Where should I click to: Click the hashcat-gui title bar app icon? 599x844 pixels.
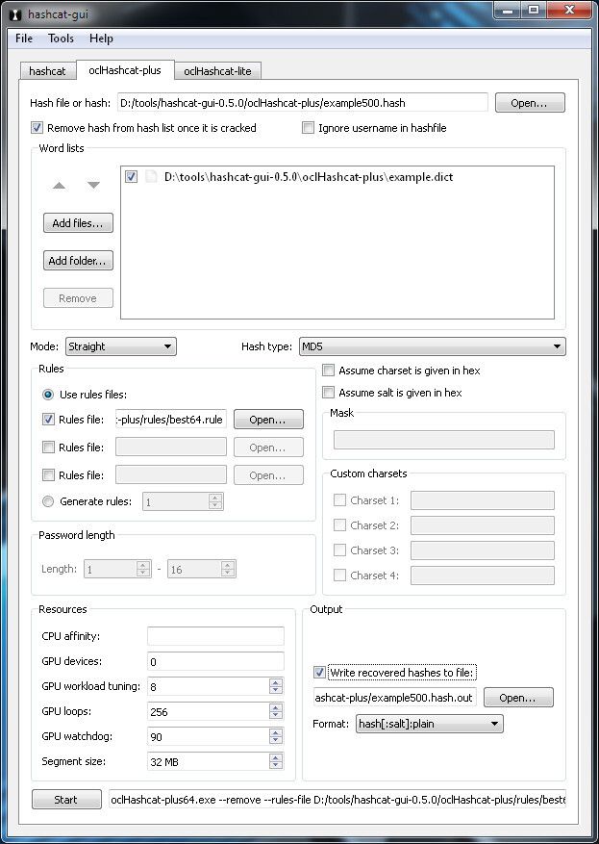coord(15,14)
